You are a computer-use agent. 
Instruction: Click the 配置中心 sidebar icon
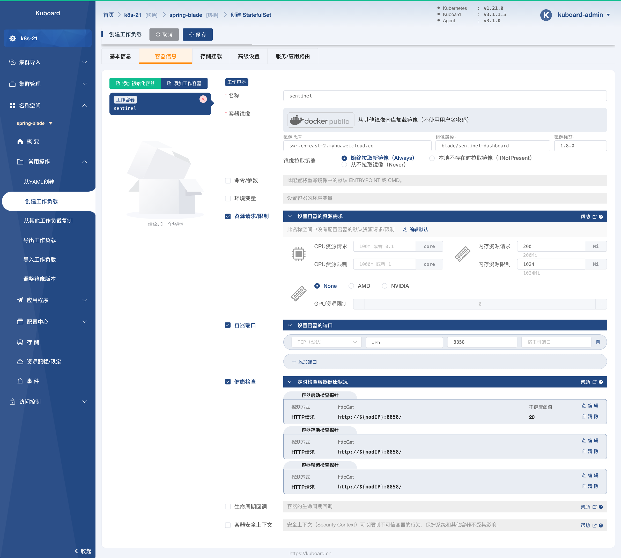click(20, 322)
